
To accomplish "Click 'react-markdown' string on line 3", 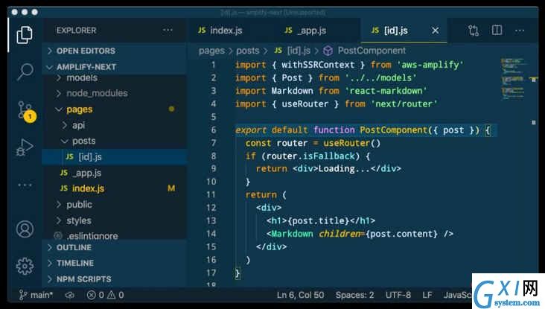I will (x=386, y=91).
